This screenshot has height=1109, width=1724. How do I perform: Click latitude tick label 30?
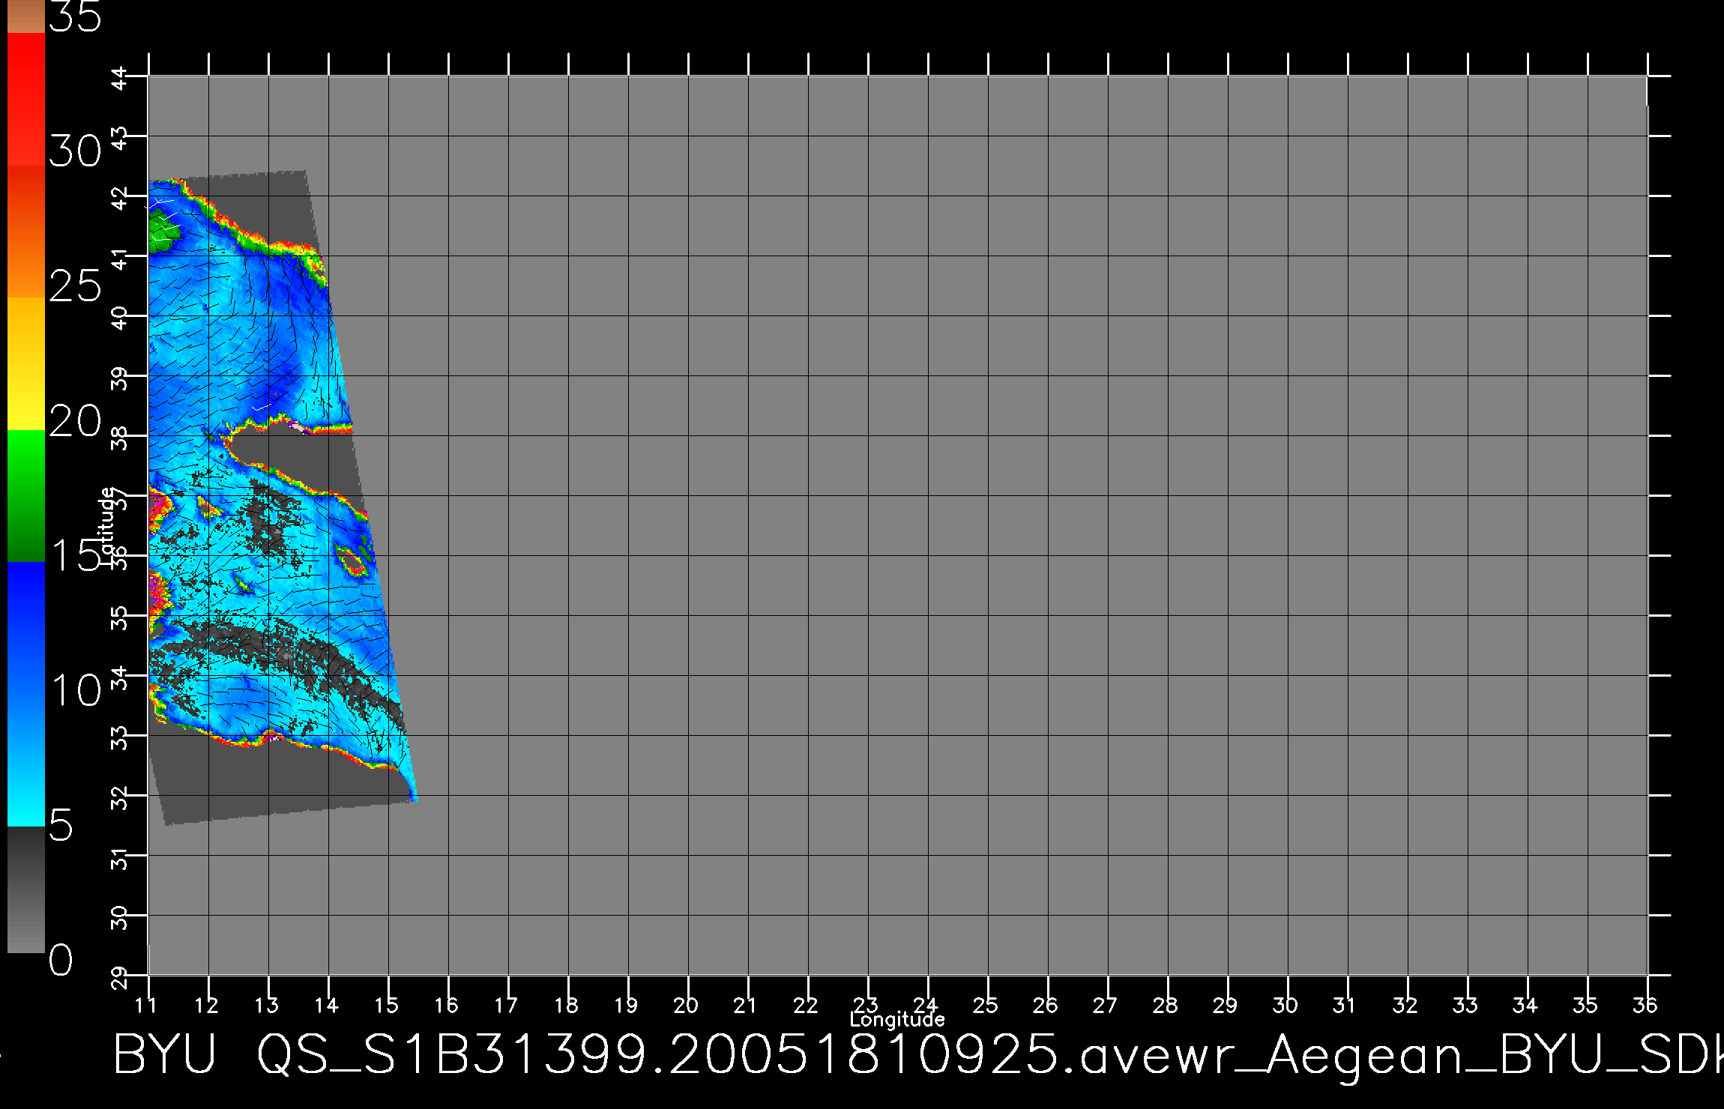(x=120, y=918)
